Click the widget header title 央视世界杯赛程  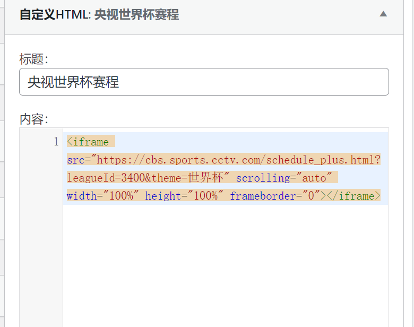pos(136,14)
